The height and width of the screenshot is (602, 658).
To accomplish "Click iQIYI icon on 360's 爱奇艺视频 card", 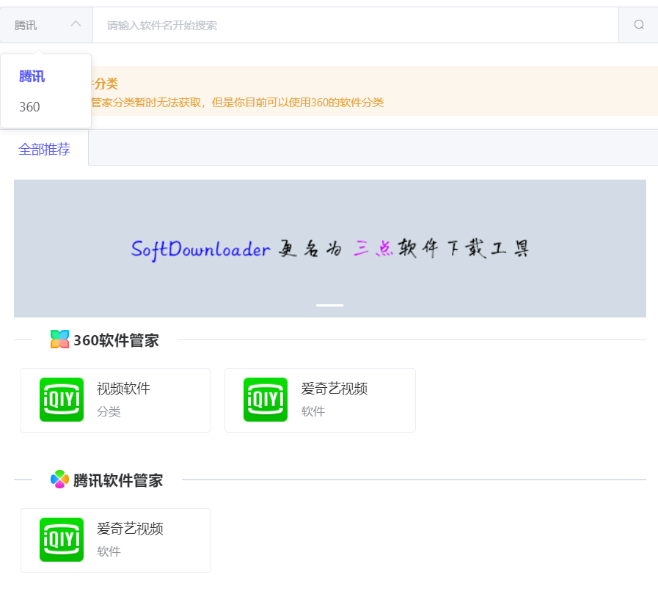I will 266,400.
